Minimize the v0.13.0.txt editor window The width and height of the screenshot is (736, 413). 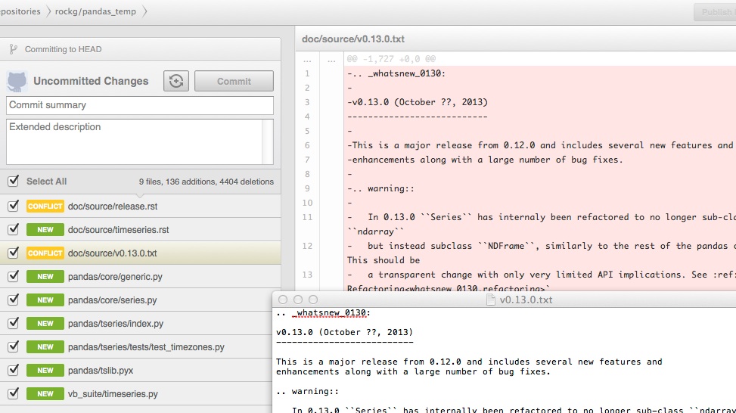[297, 300]
